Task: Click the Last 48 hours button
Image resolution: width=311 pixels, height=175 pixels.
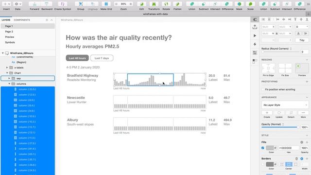Action: click(77, 58)
